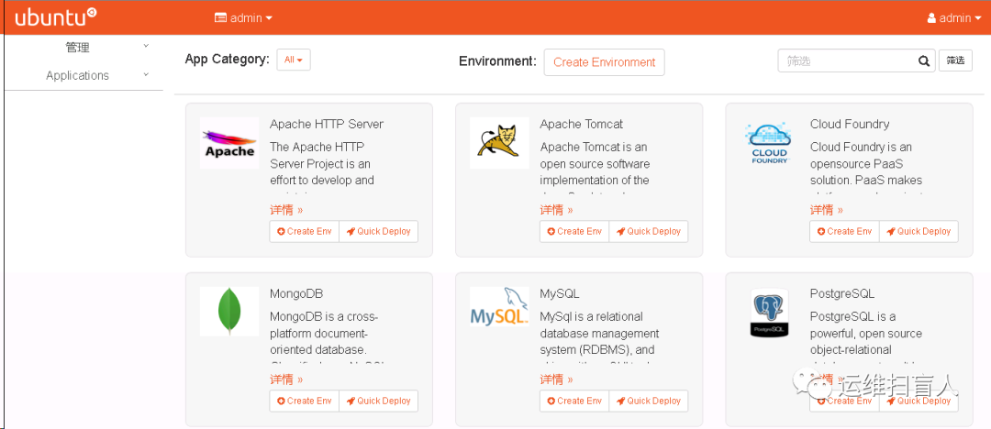Click the Apache HTTP Server feather logo
This screenshot has height=429, width=991.
point(229,143)
